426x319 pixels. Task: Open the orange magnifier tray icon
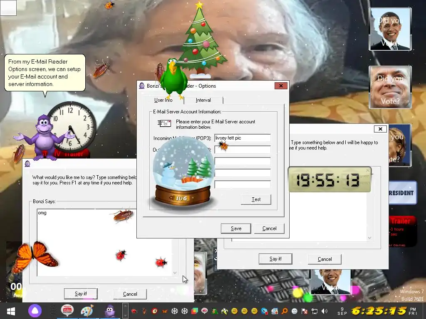coord(285,311)
